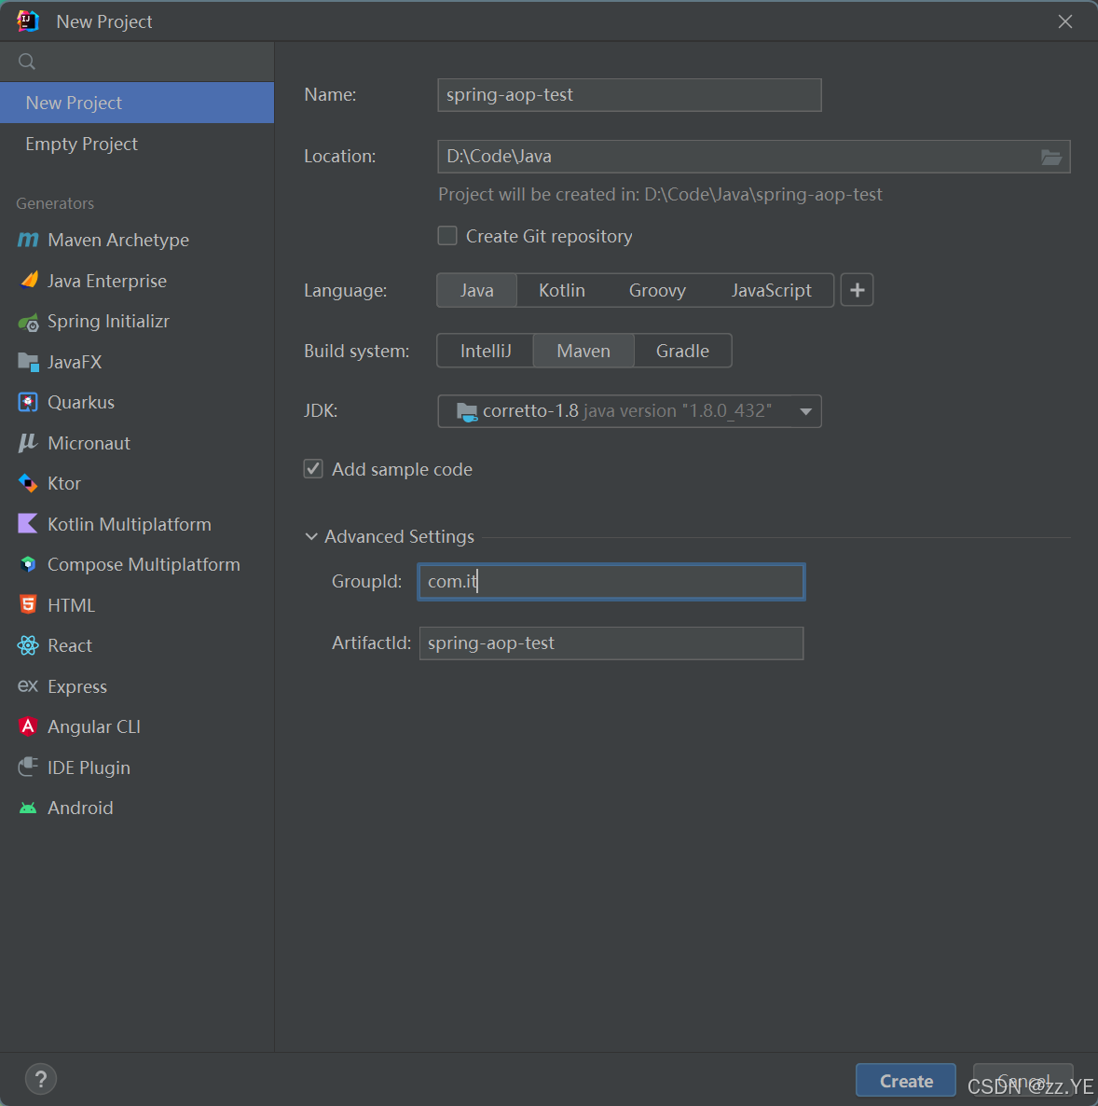Image resolution: width=1098 pixels, height=1106 pixels.
Task: Choose IntelliJ build system
Action: point(486,351)
